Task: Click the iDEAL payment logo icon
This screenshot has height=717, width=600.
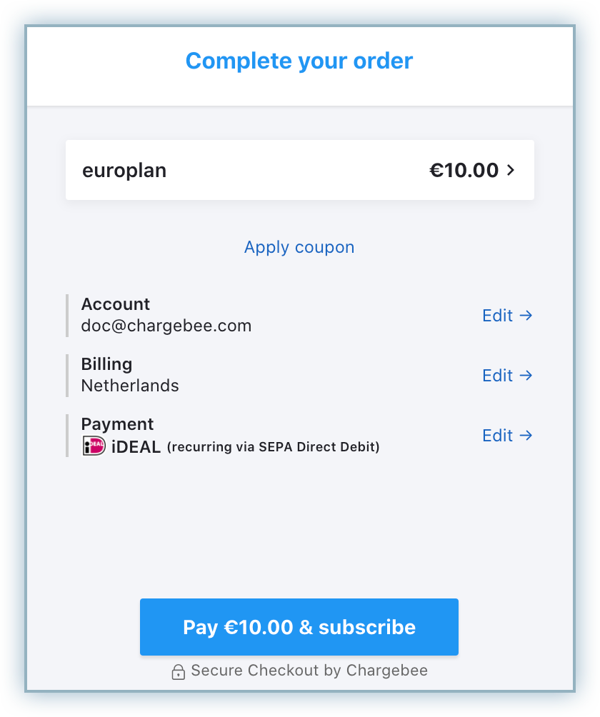Action: [x=94, y=446]
